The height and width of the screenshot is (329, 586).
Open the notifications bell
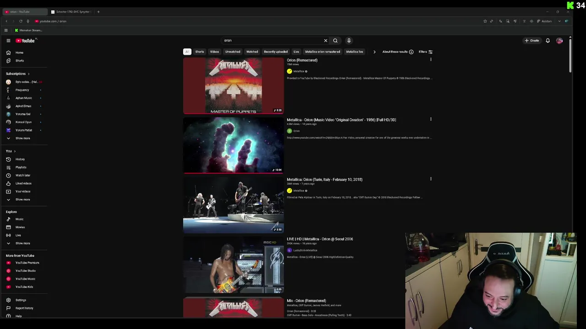[x=548, y=41]
